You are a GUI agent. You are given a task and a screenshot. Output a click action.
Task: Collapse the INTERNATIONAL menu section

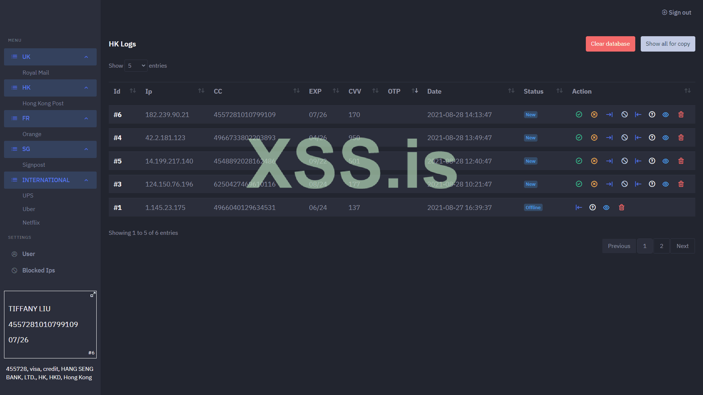(86, 180)
